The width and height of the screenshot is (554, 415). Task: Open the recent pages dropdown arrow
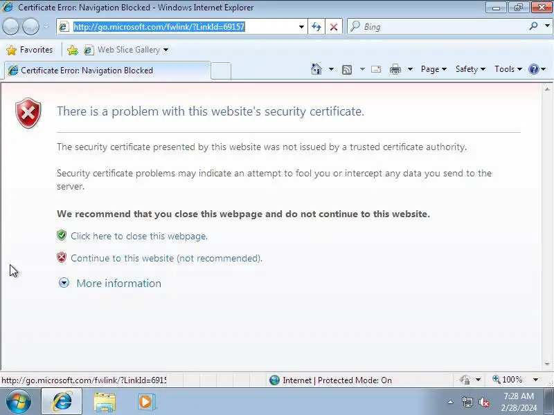46,26
